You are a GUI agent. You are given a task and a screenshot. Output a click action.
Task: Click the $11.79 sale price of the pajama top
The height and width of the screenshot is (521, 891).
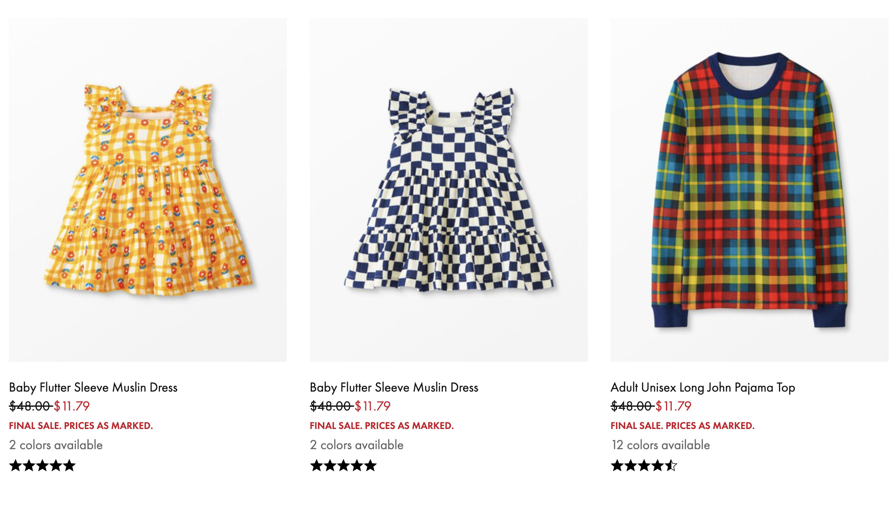coord(673,406)
